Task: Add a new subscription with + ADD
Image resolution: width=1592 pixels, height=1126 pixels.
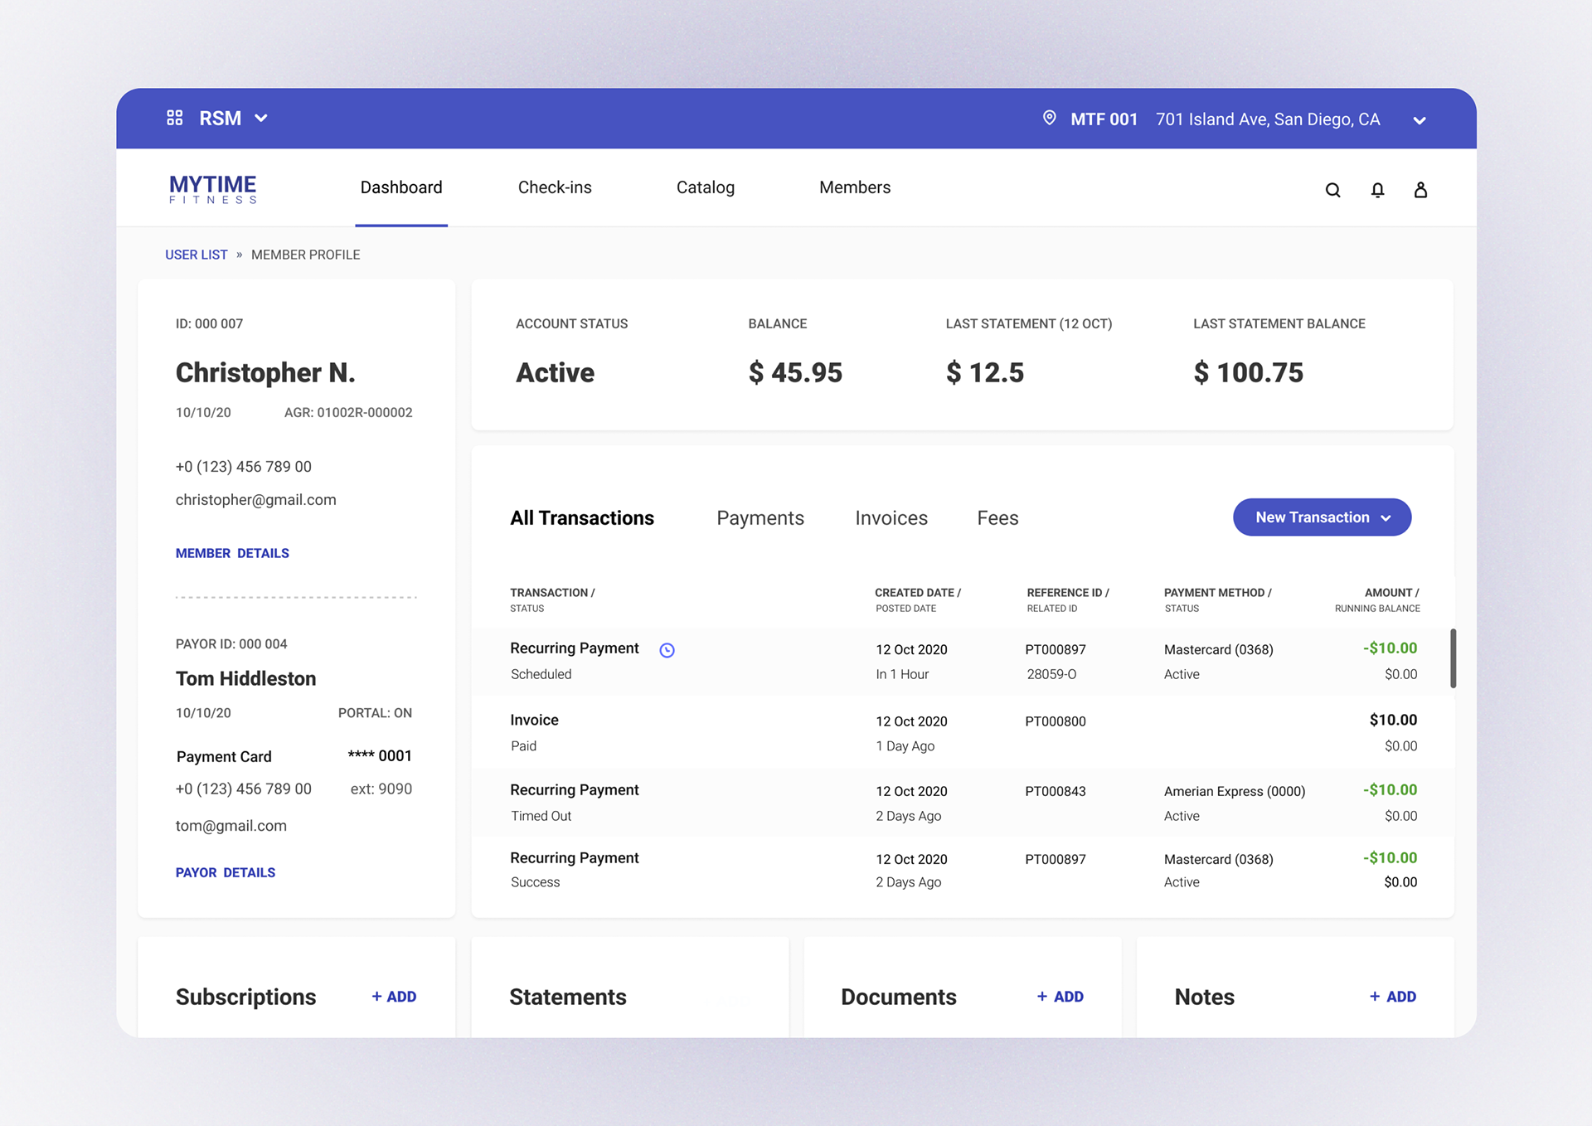Action: pyautogui.click(x=394, y=997)
